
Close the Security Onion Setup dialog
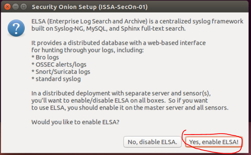click(x=8, y=6)
